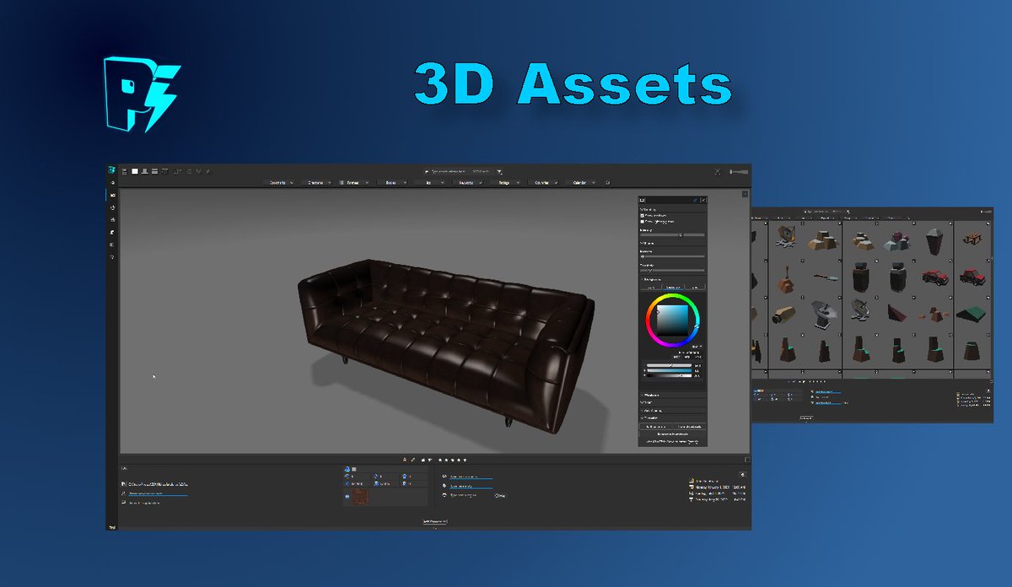This screenshot has width=1012, height=587.
Task: Click the app logo in the front window
Action: [x=111, y=171]
